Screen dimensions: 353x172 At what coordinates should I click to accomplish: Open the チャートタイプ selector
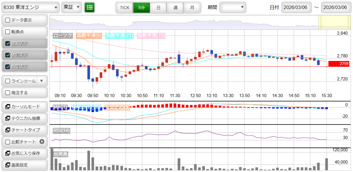[24, 130]
